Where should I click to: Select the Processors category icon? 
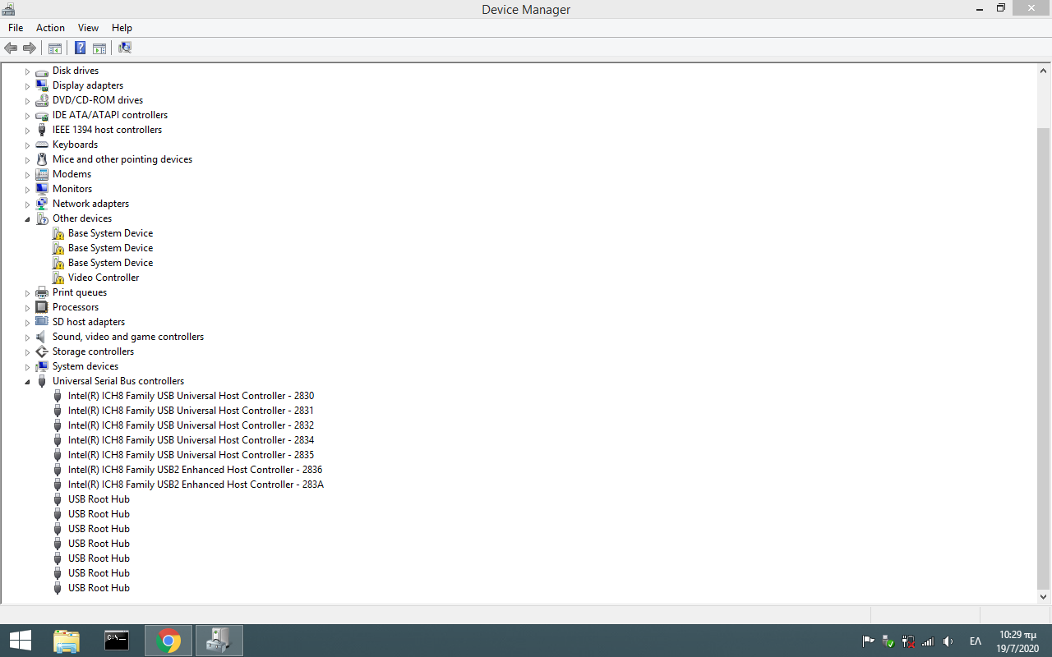pyautogui.click(x=42, y=307)
